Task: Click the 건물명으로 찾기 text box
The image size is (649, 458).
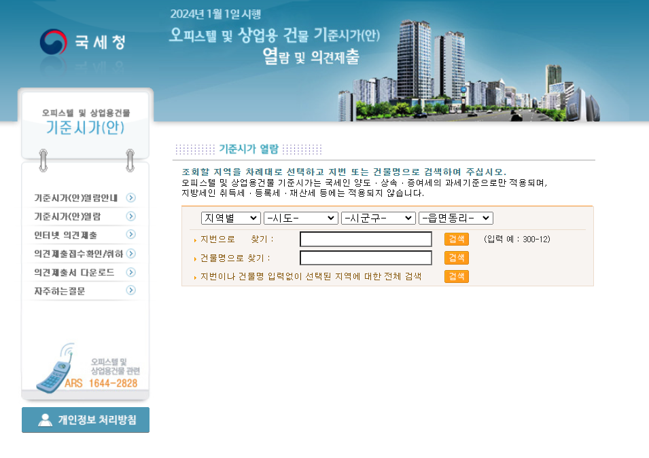Action: click(x=366, y=258)
